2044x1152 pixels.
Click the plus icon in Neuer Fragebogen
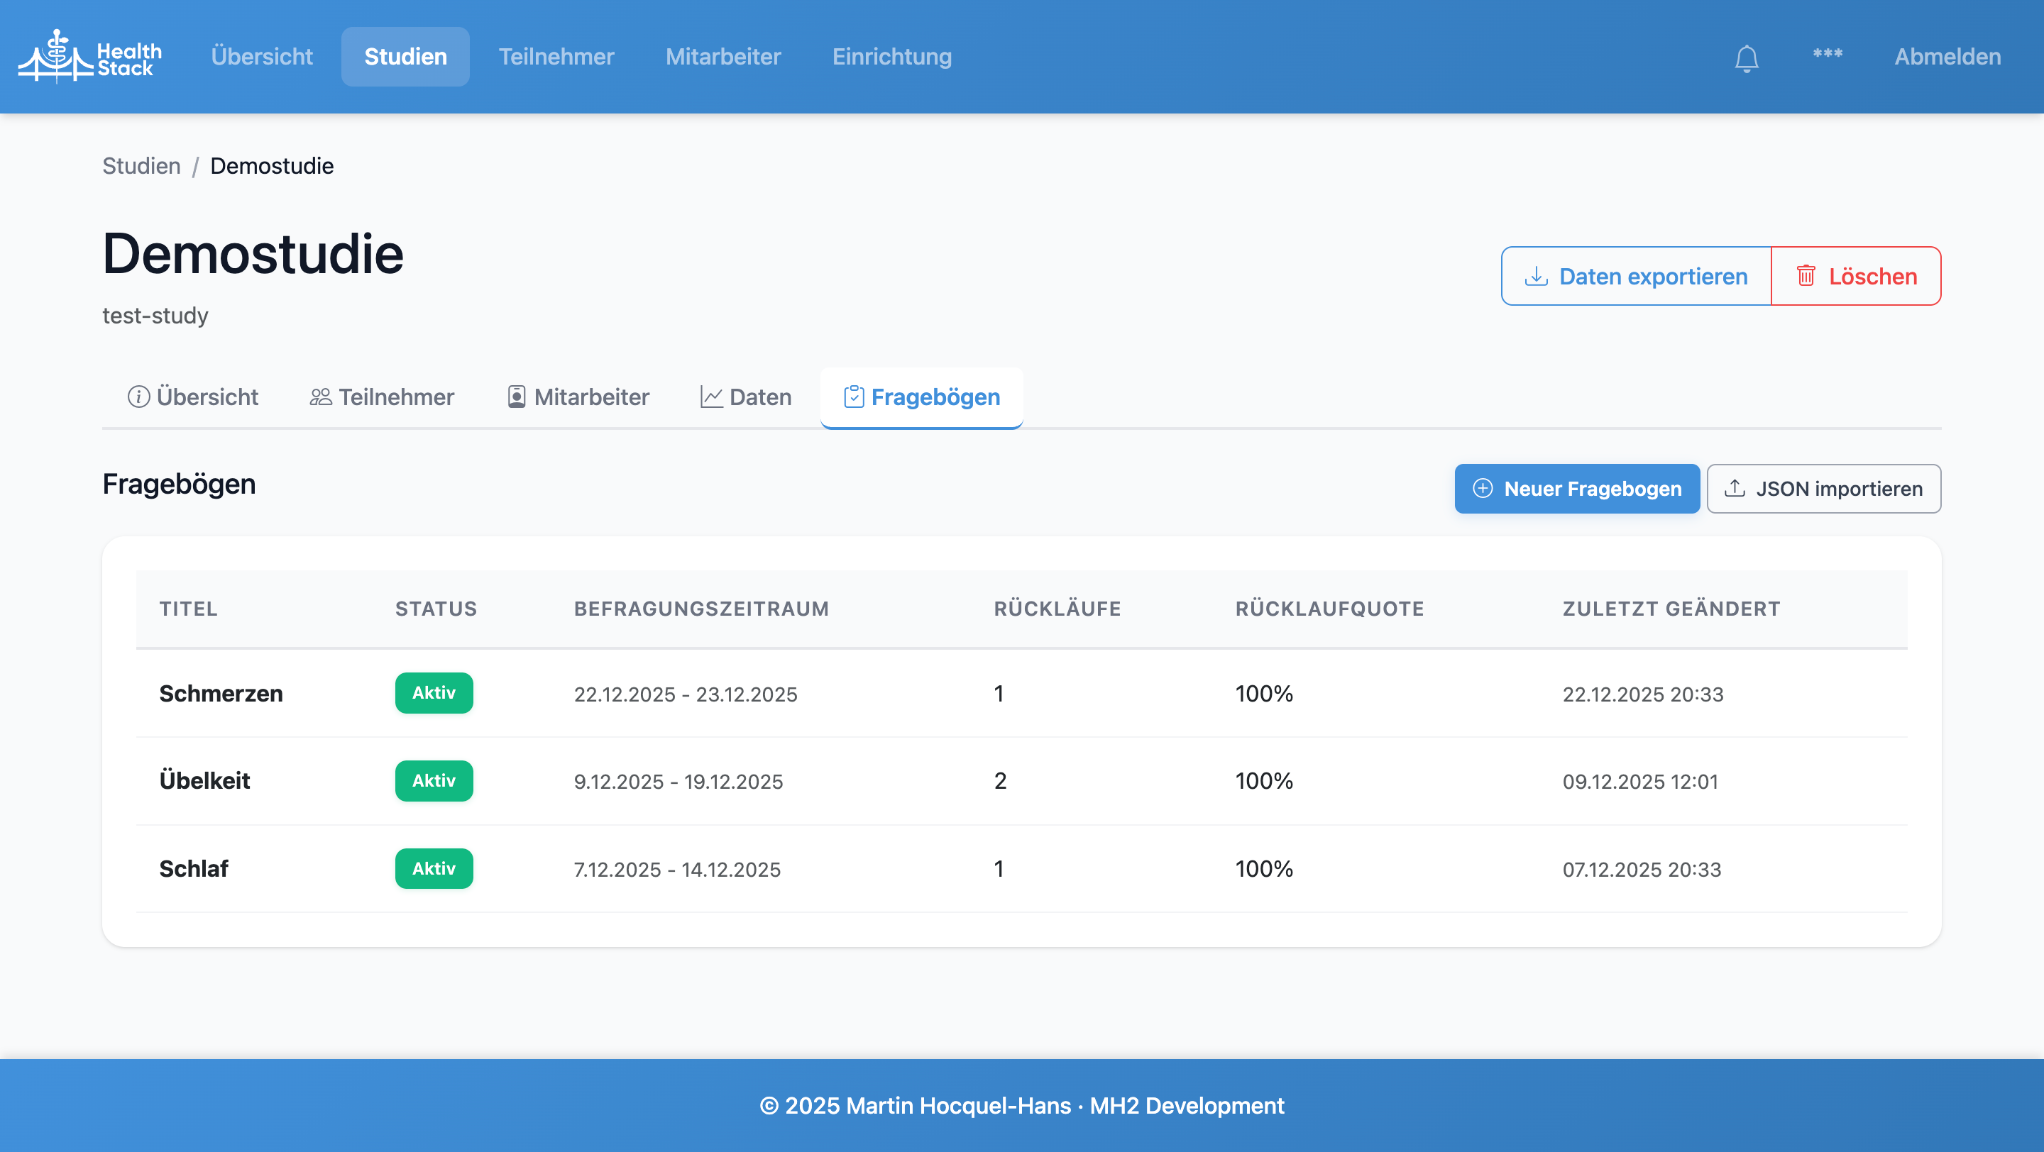click(1483, 488)
